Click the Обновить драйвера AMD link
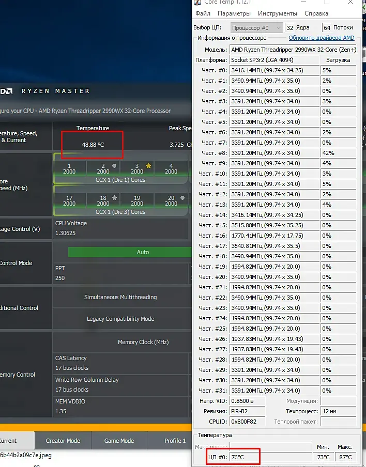366x467 pixels. click(322, 38)
